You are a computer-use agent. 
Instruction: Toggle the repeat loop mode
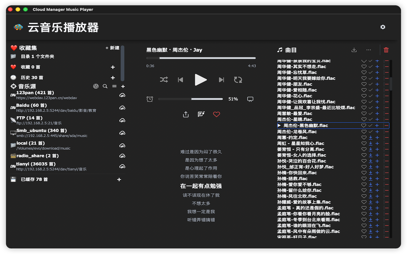238,80
